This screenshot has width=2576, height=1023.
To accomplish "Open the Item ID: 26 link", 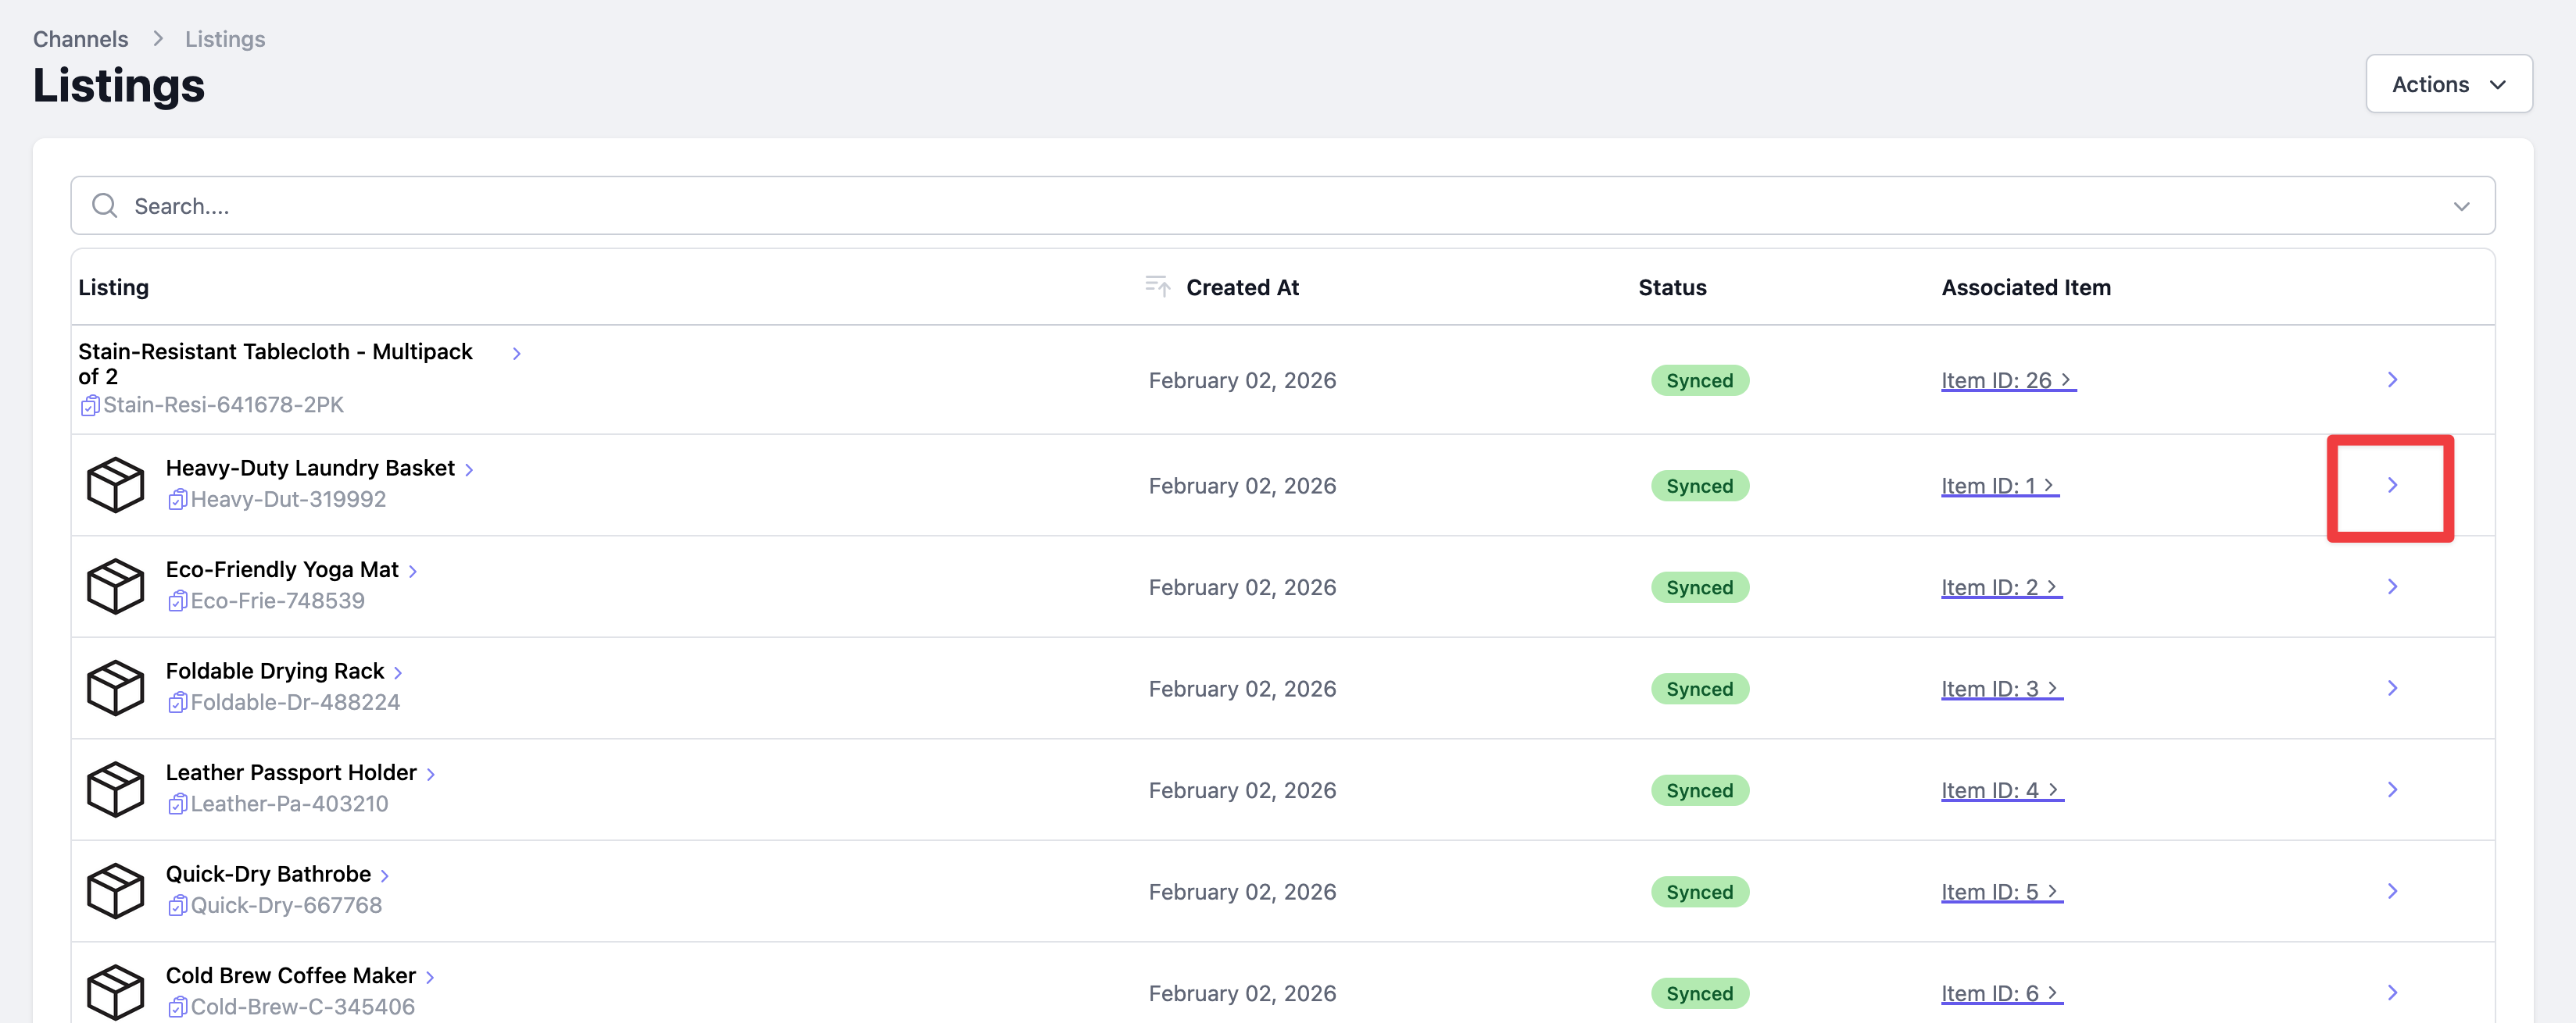I will pos(2006,380).
